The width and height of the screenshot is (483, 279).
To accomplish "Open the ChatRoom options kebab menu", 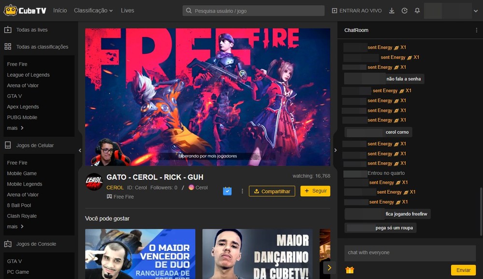I will (x=477, y=30).
